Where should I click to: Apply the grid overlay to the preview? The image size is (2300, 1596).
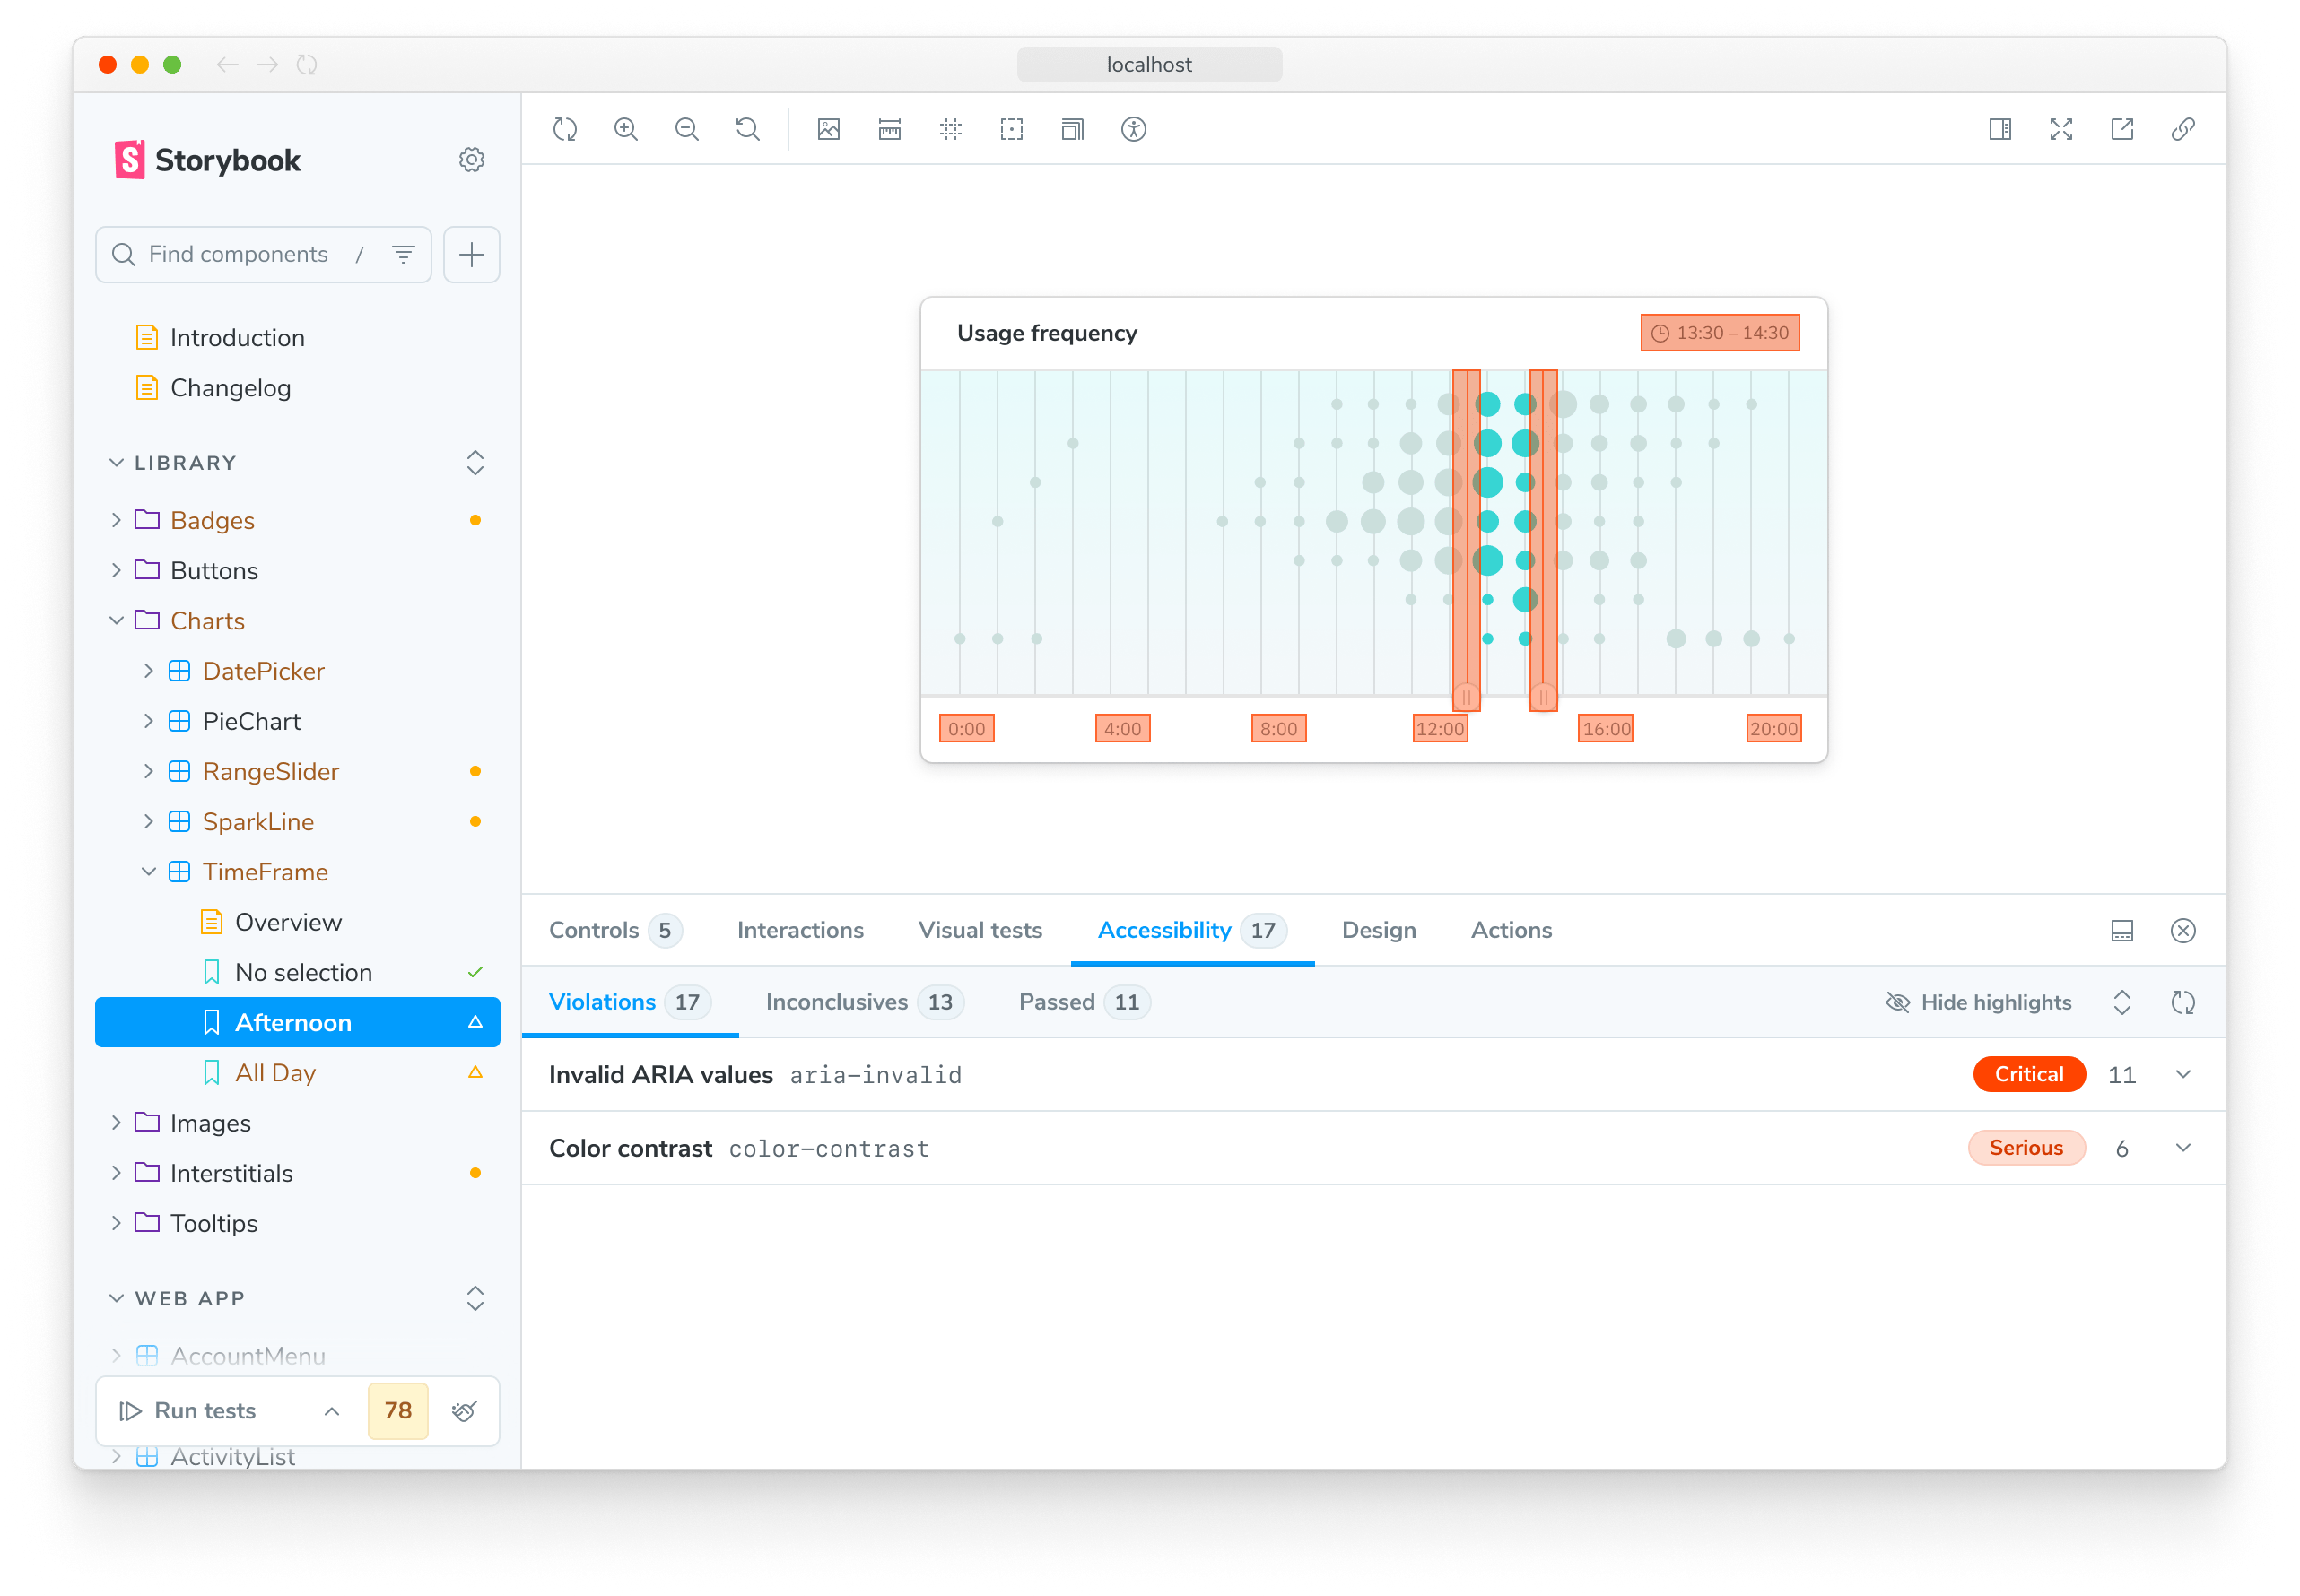(951, 129)
